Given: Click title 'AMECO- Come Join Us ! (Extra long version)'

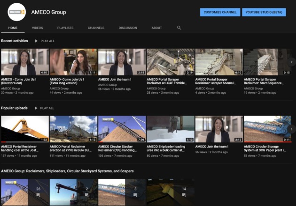Looking at the screenshot, I should [67, 81].
